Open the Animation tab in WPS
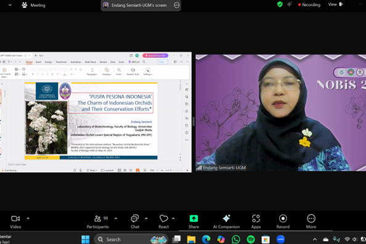This screenshot has width=366, height=244. [x=76, y=62]
